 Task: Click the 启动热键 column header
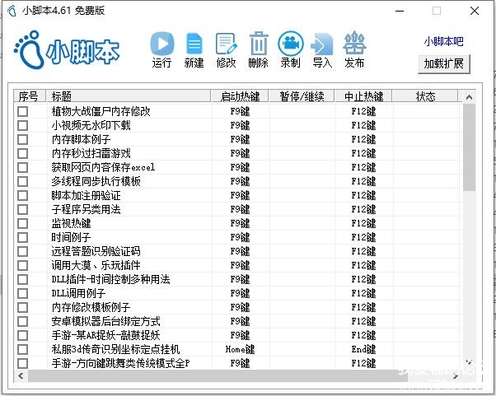click(x=240, y=96)
